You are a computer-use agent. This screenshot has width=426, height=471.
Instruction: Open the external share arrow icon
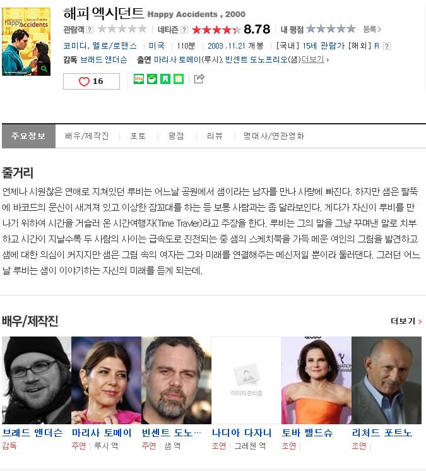coord(199,79)
